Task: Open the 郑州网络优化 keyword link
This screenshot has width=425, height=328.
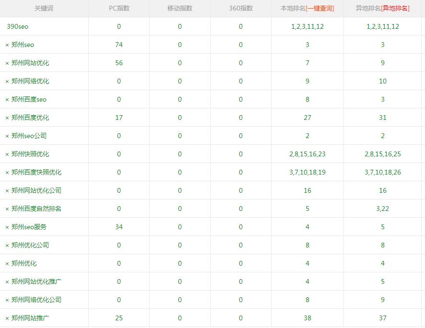Action: [30, 82]
